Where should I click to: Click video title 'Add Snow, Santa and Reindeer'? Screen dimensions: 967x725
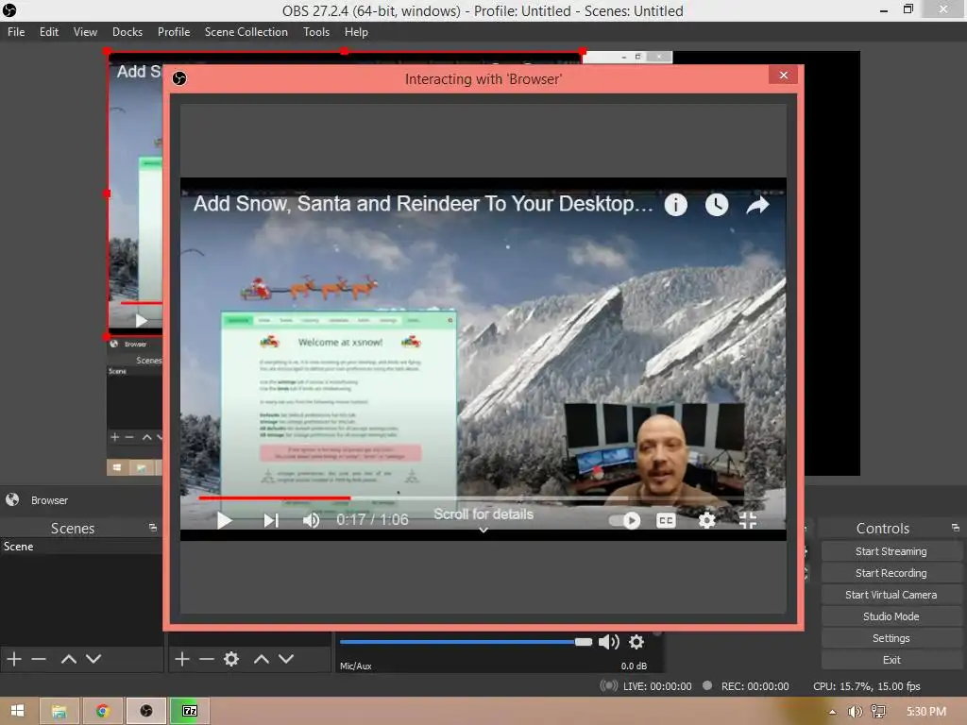[x=423, y=204]
